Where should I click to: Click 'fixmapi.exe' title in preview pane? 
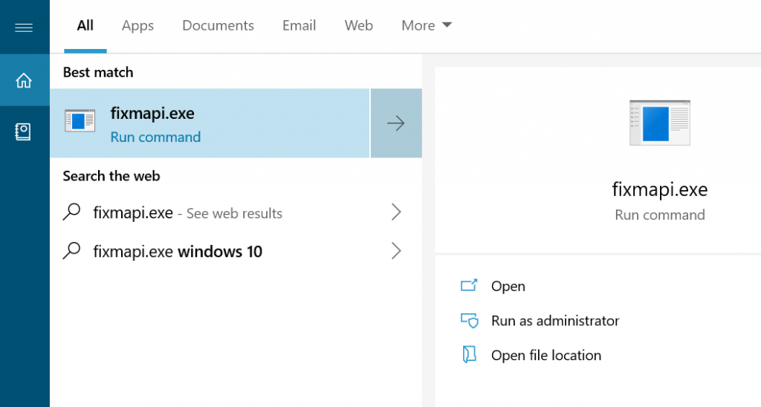pyautogui.click(x=660, y=189)
